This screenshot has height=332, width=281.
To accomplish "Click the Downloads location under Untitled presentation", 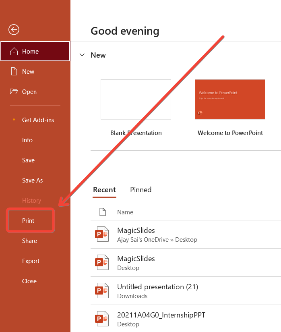I will coord(132,296).
